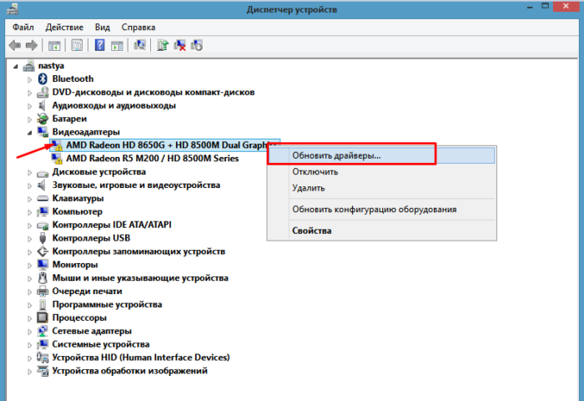The image size is (584, 401).
Task: Click the Back arrow toolbar icon
Action: [15, 44]
